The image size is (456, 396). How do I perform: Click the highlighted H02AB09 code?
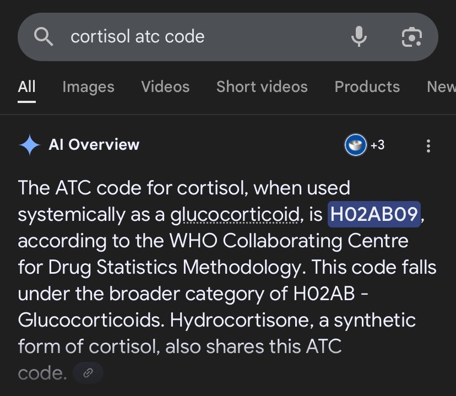click(x=374, y=214)
